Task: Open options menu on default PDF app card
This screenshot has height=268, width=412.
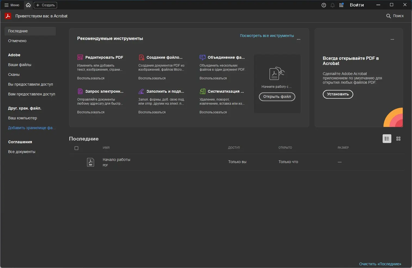Action: coord(392,39)
